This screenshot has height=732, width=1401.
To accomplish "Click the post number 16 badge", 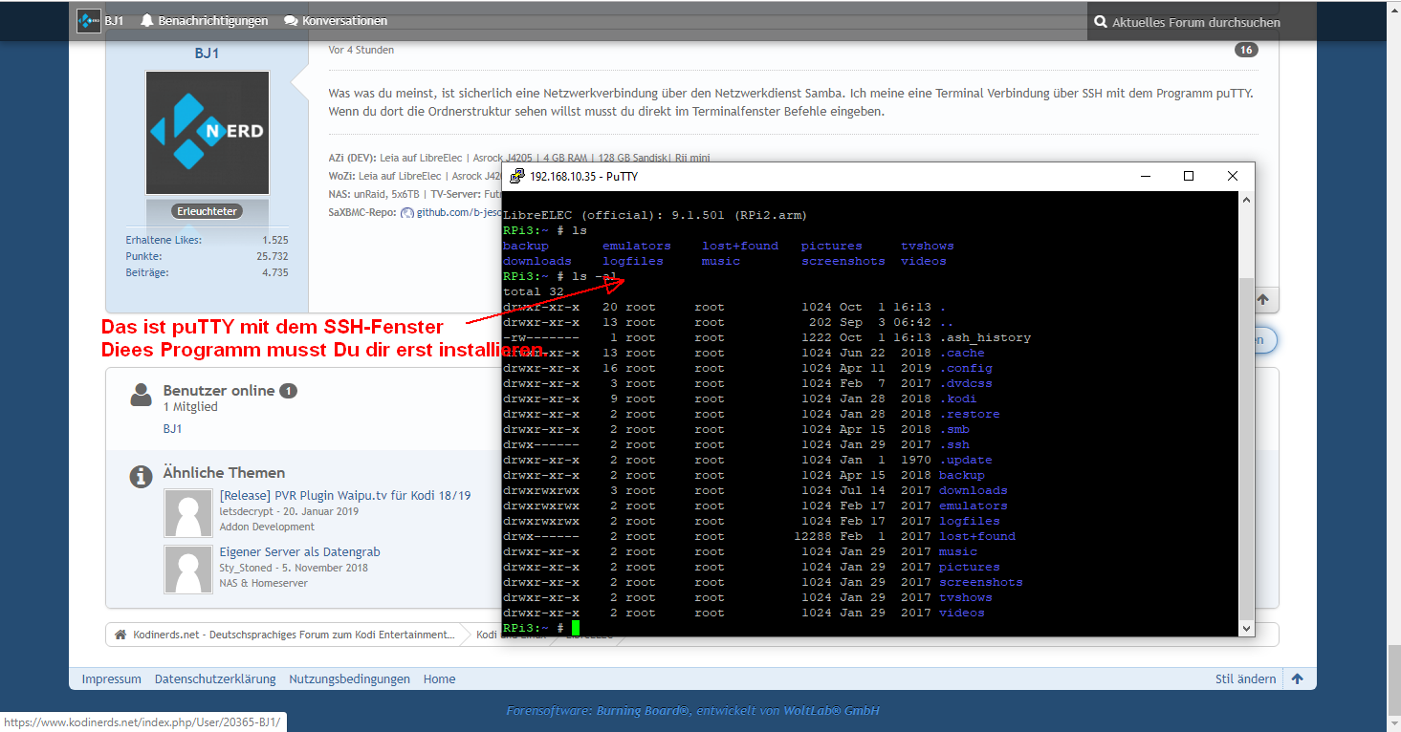I will [1246, 50].
